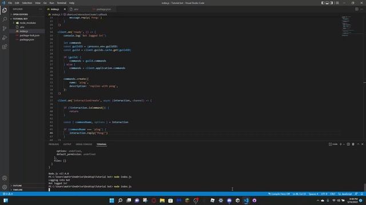Click Compile Hero Off in status bar
366x205 pixels.
click(279, 194)
